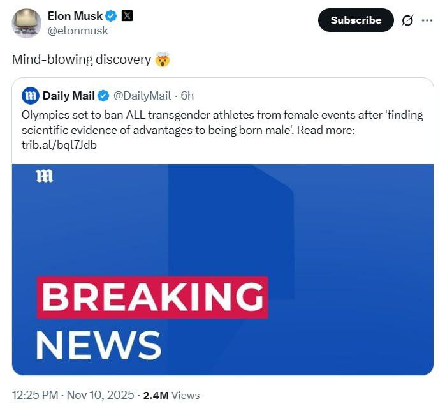
Task: Click the small Daily Mail logo on the image
Action: (45, 176)
